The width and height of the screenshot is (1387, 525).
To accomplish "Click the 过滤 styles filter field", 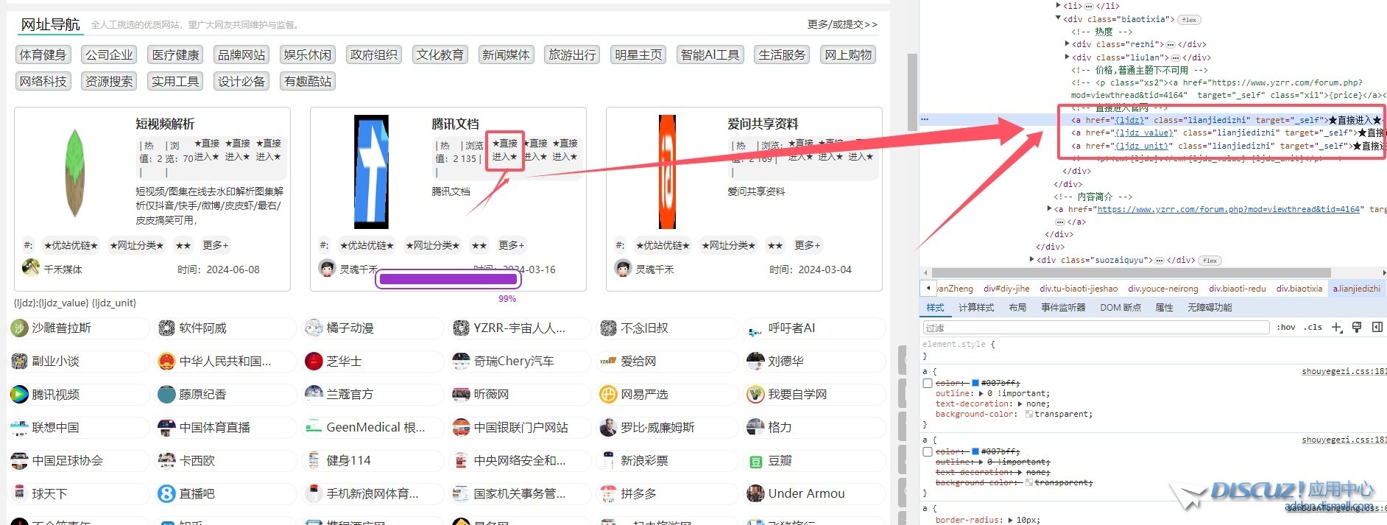I will (x=1095, y=328).
